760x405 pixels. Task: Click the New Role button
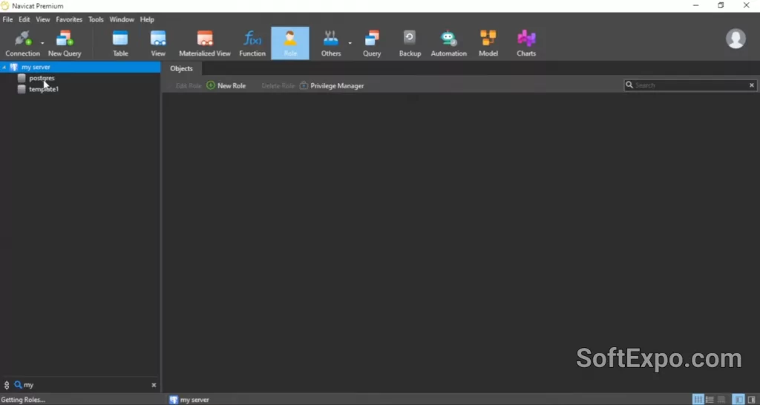point(226,86)
